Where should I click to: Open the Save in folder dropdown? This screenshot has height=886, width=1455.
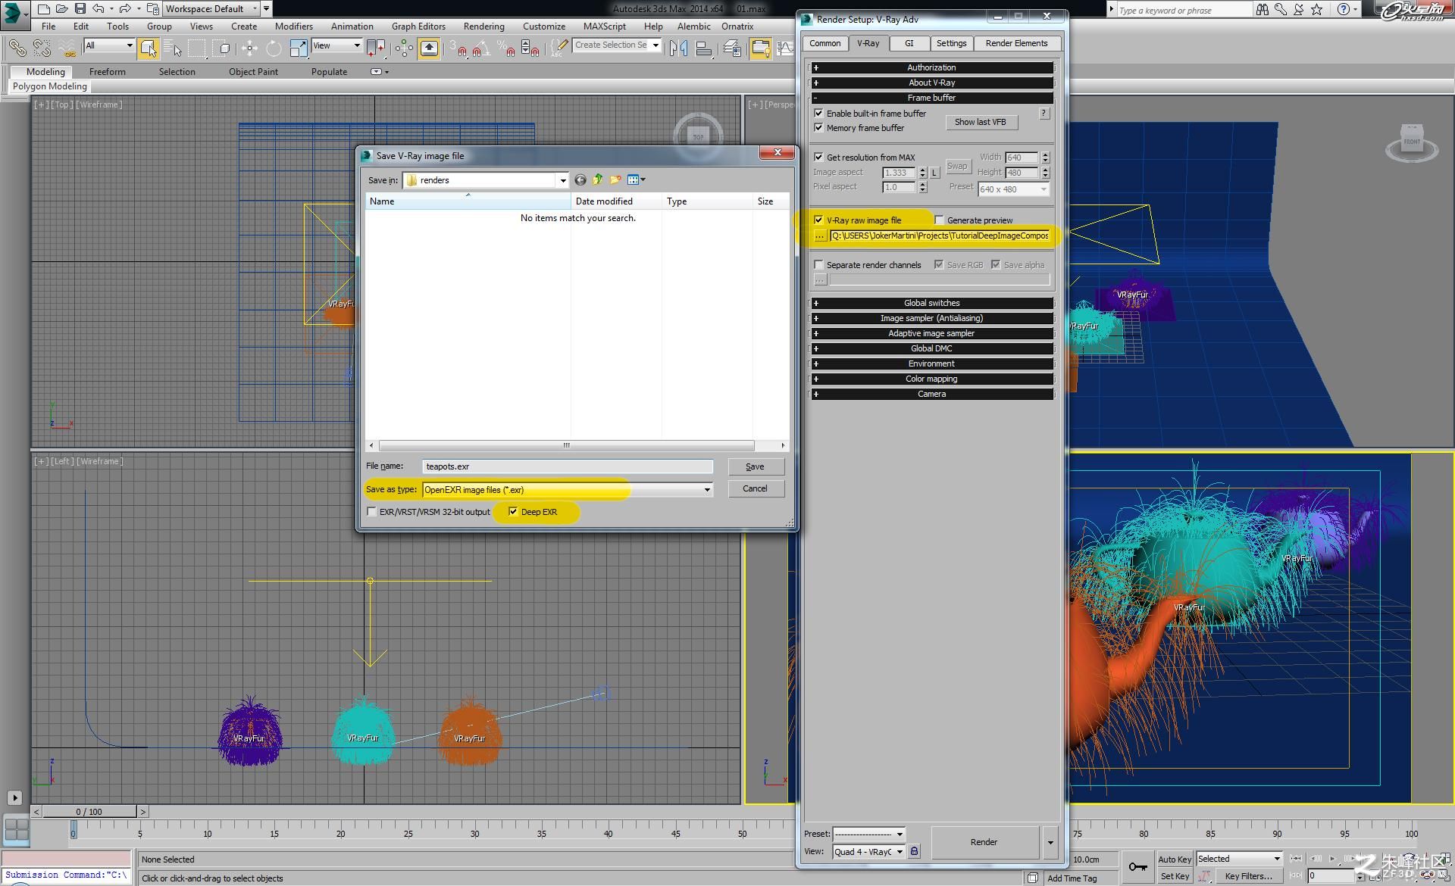(486, 180)
